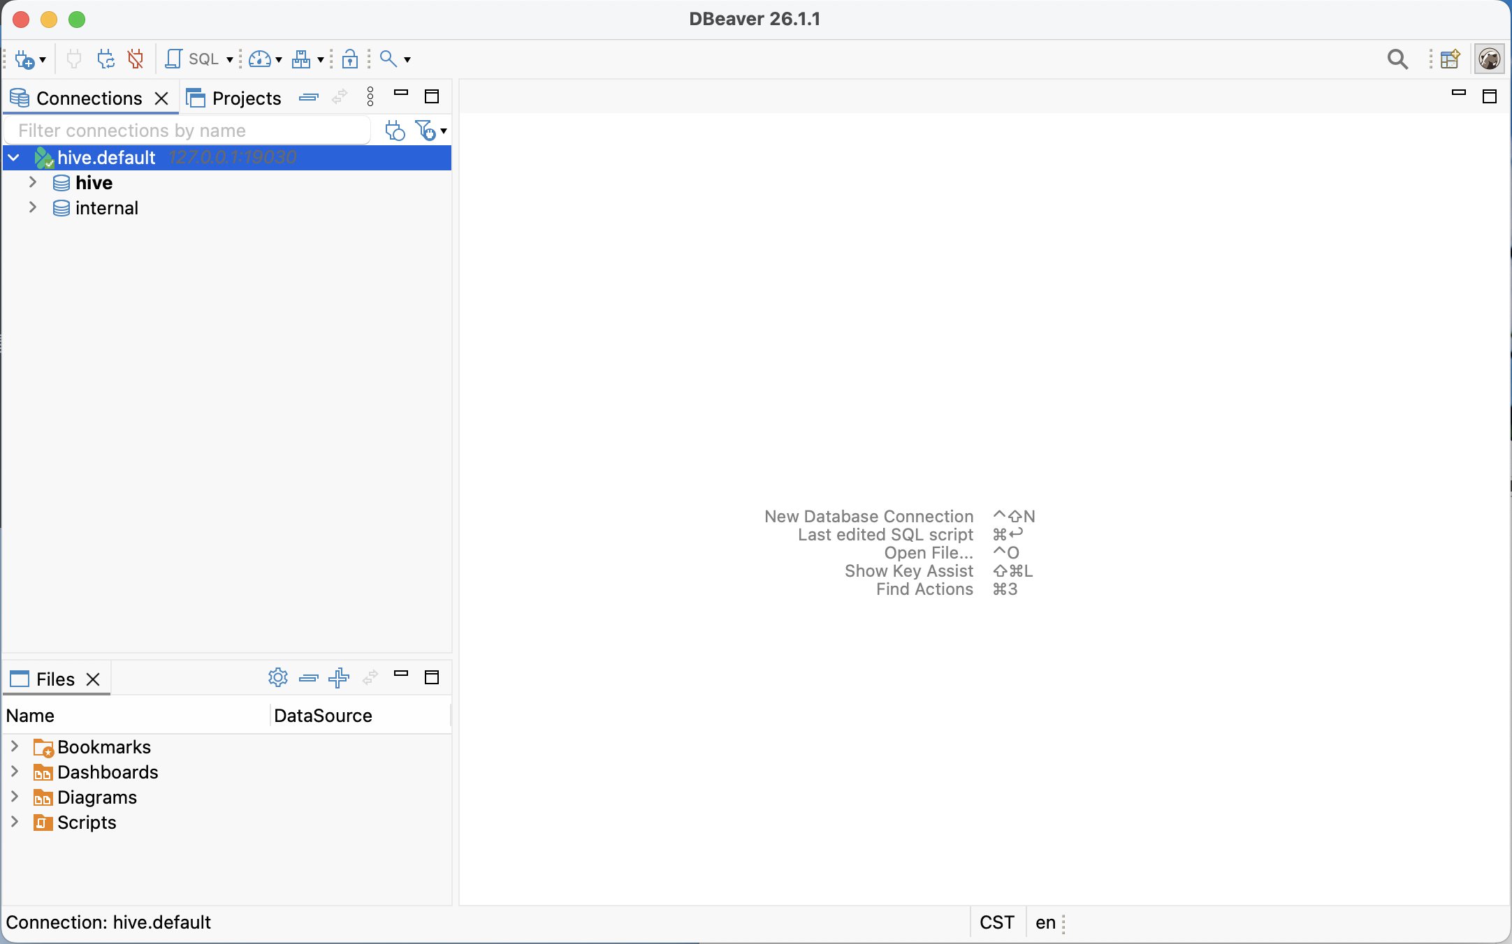Switch to the Projects tab
The height and width of the screenshot is (944, 1512).
point(234,98)
